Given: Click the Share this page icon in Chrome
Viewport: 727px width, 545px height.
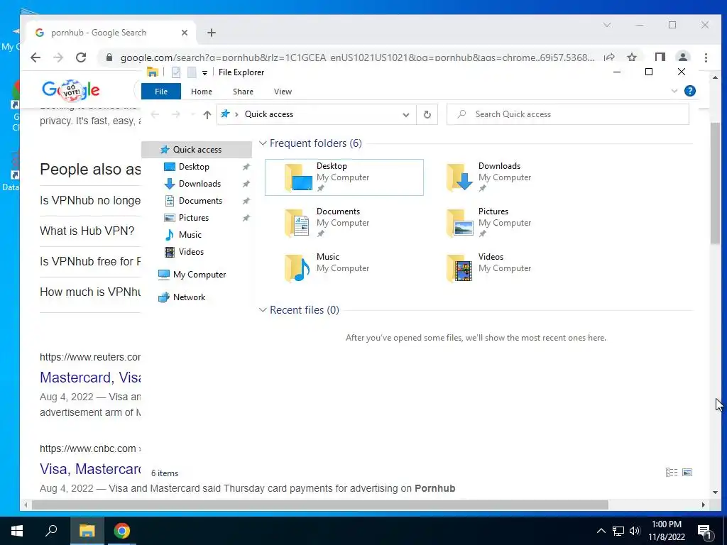Looking at the screenshot, I should pos(609,57).
